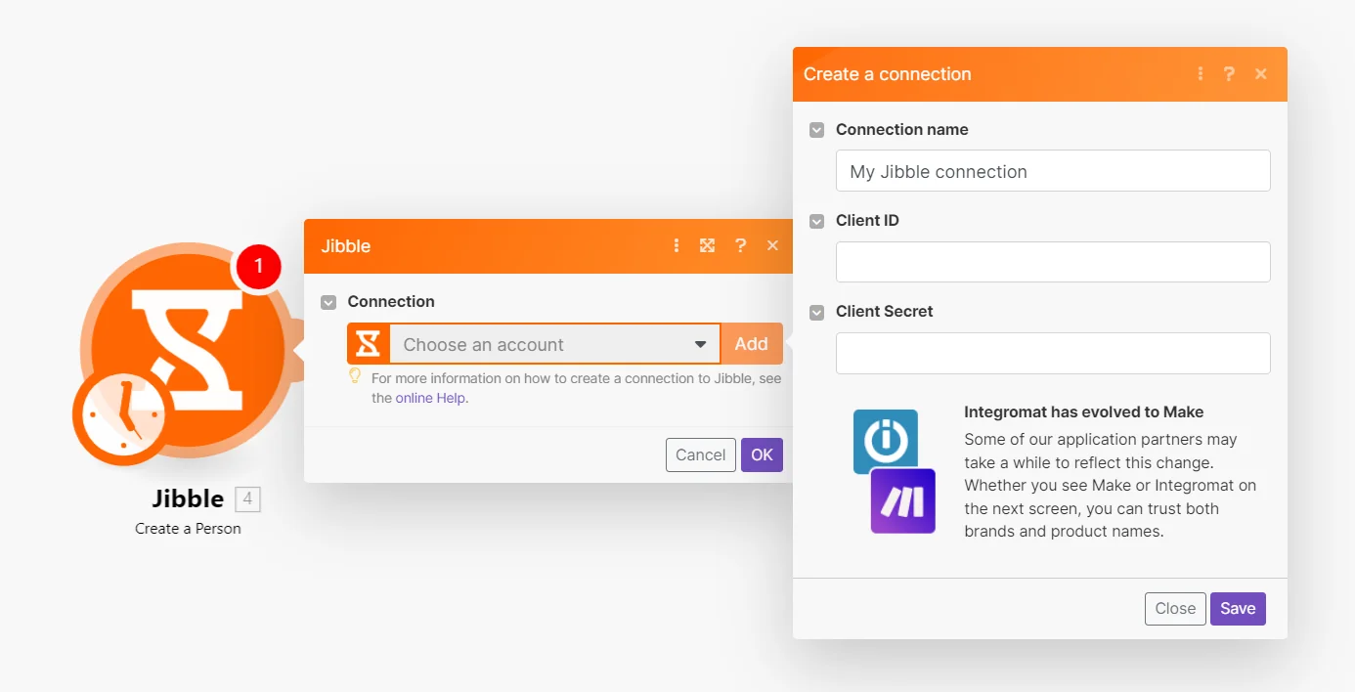Open the Choose an account dropdown

pyautogui.click(x=554, y=344)
